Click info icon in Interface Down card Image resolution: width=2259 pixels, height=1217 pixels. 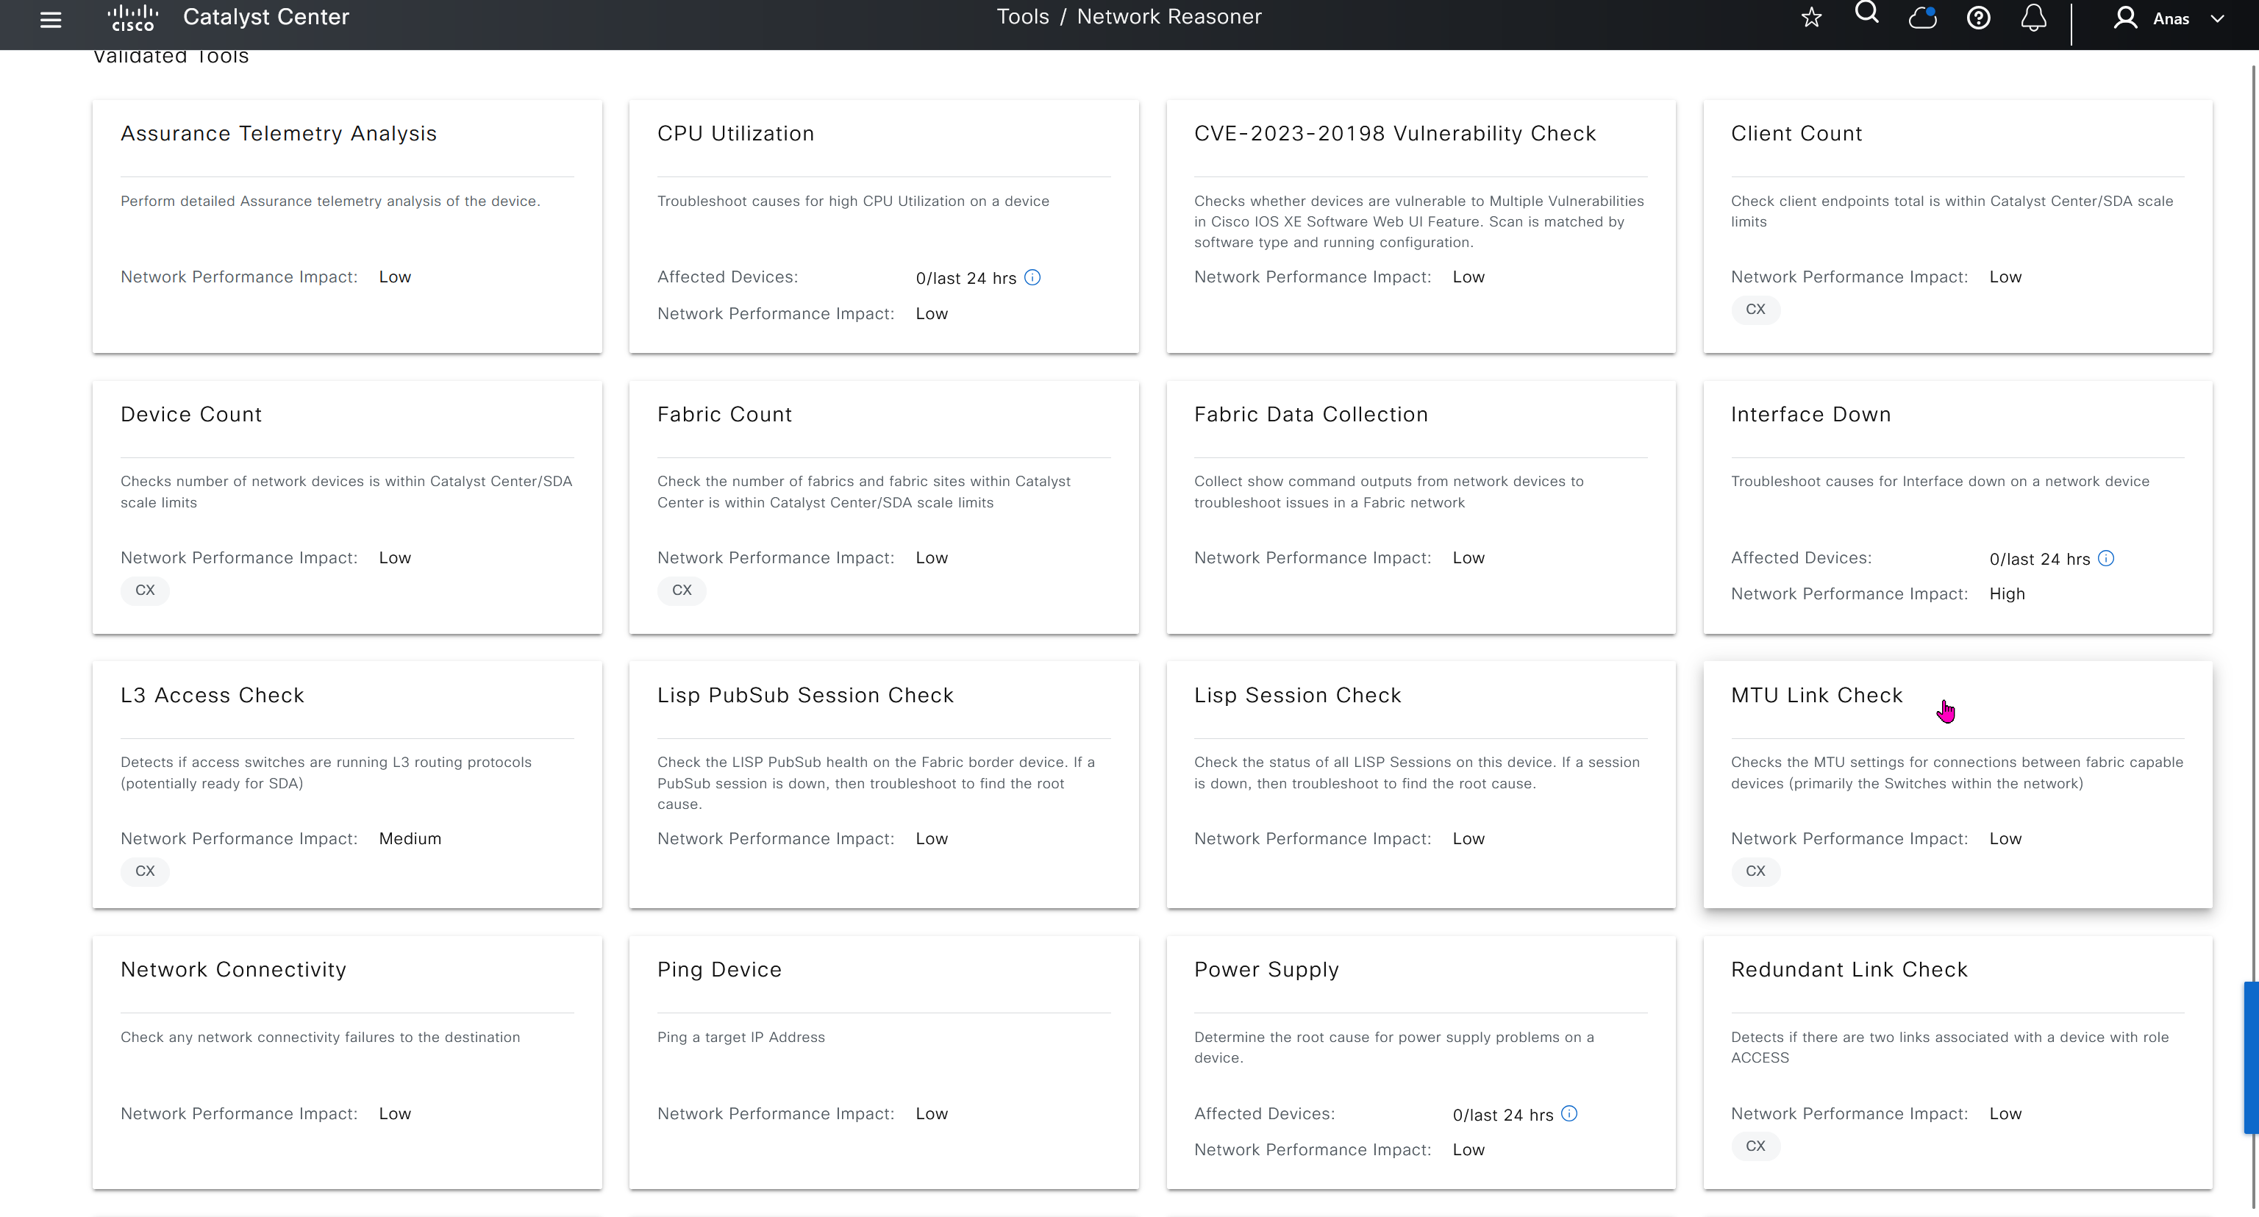coord(2106,559)
